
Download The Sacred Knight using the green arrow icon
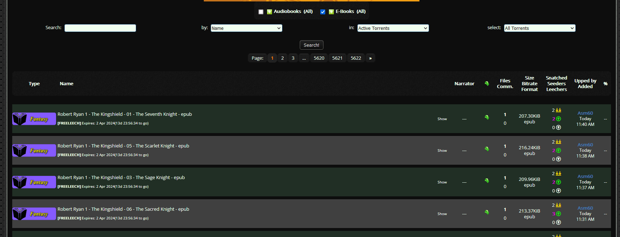pos(487,212)
